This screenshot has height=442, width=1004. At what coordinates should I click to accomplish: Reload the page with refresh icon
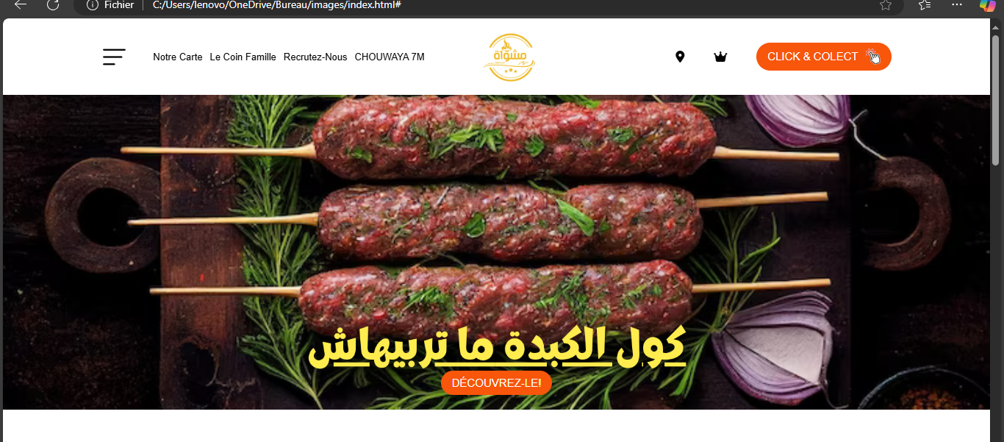[x=53, y=4]
